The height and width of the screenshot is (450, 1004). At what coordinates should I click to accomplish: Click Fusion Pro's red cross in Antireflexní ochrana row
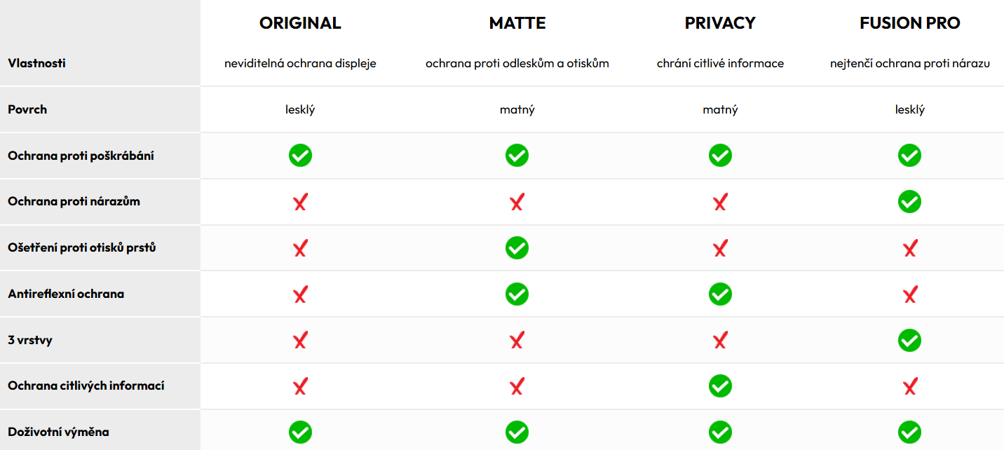tap(910, 294)
